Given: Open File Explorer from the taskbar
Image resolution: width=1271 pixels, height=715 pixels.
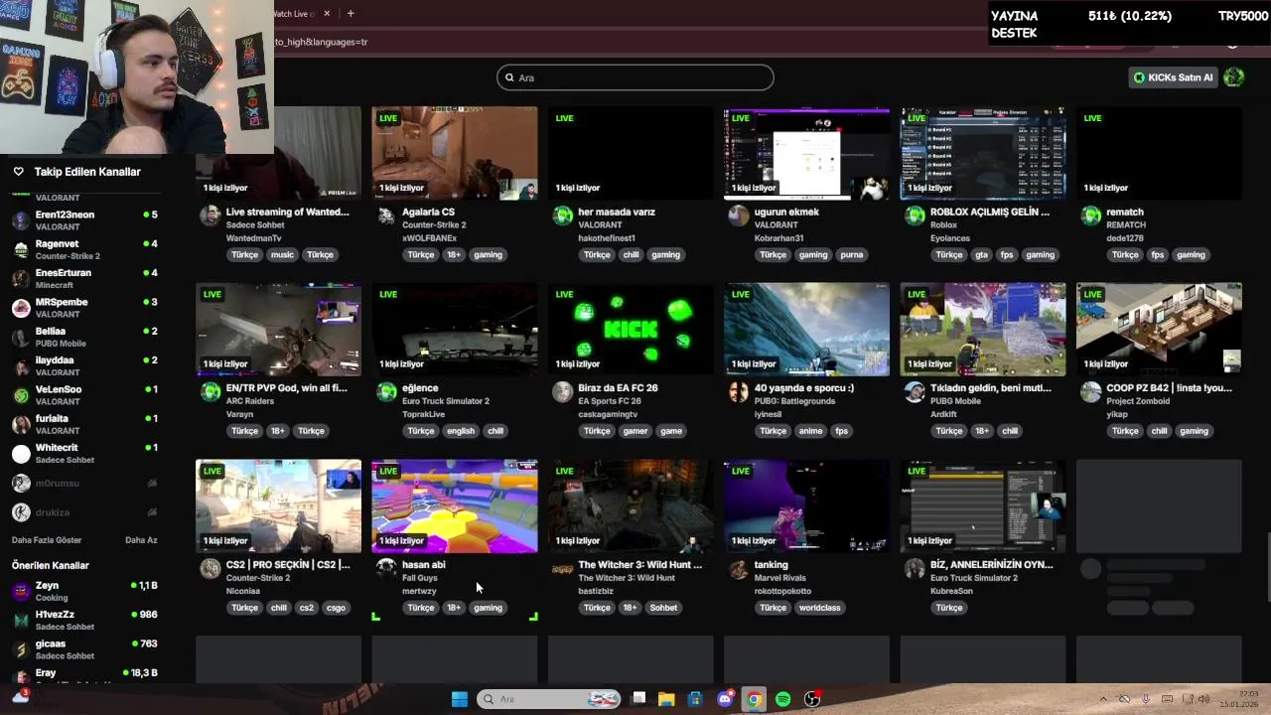Looking at the screenshot, I should coord(666,699).
